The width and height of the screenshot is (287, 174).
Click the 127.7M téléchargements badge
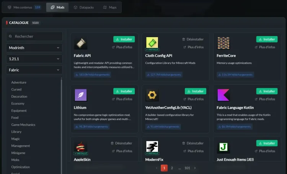[x=164, y=75]
